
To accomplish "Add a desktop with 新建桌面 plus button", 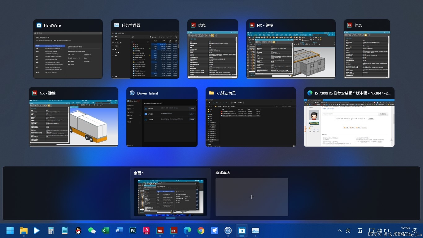I will coord(252,197).
